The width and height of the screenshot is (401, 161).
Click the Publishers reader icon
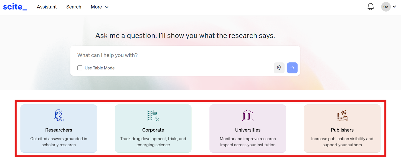[x=342, y=115]
